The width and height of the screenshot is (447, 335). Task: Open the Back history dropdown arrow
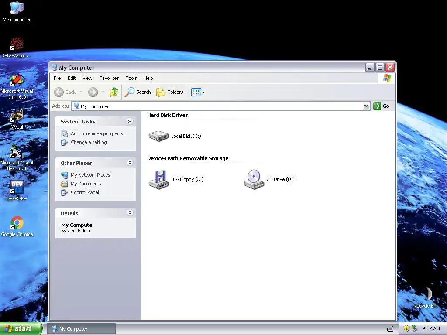coord(81,92)
